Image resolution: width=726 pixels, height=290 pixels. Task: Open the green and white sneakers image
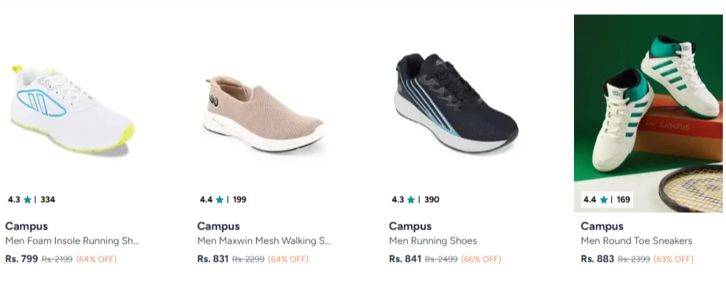[x=648, y=113]
